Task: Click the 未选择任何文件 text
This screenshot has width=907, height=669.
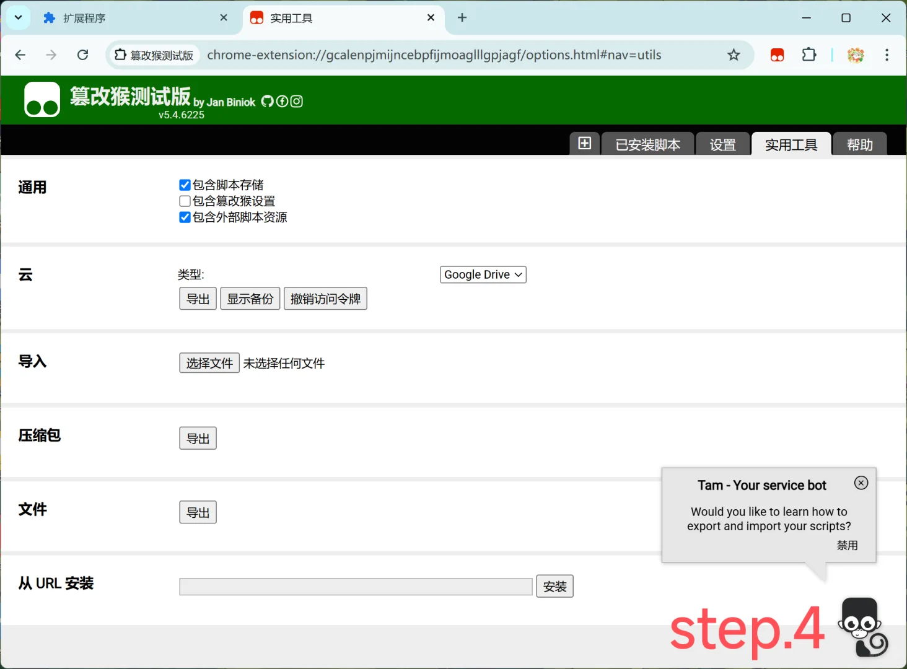Action: [284, 363]
